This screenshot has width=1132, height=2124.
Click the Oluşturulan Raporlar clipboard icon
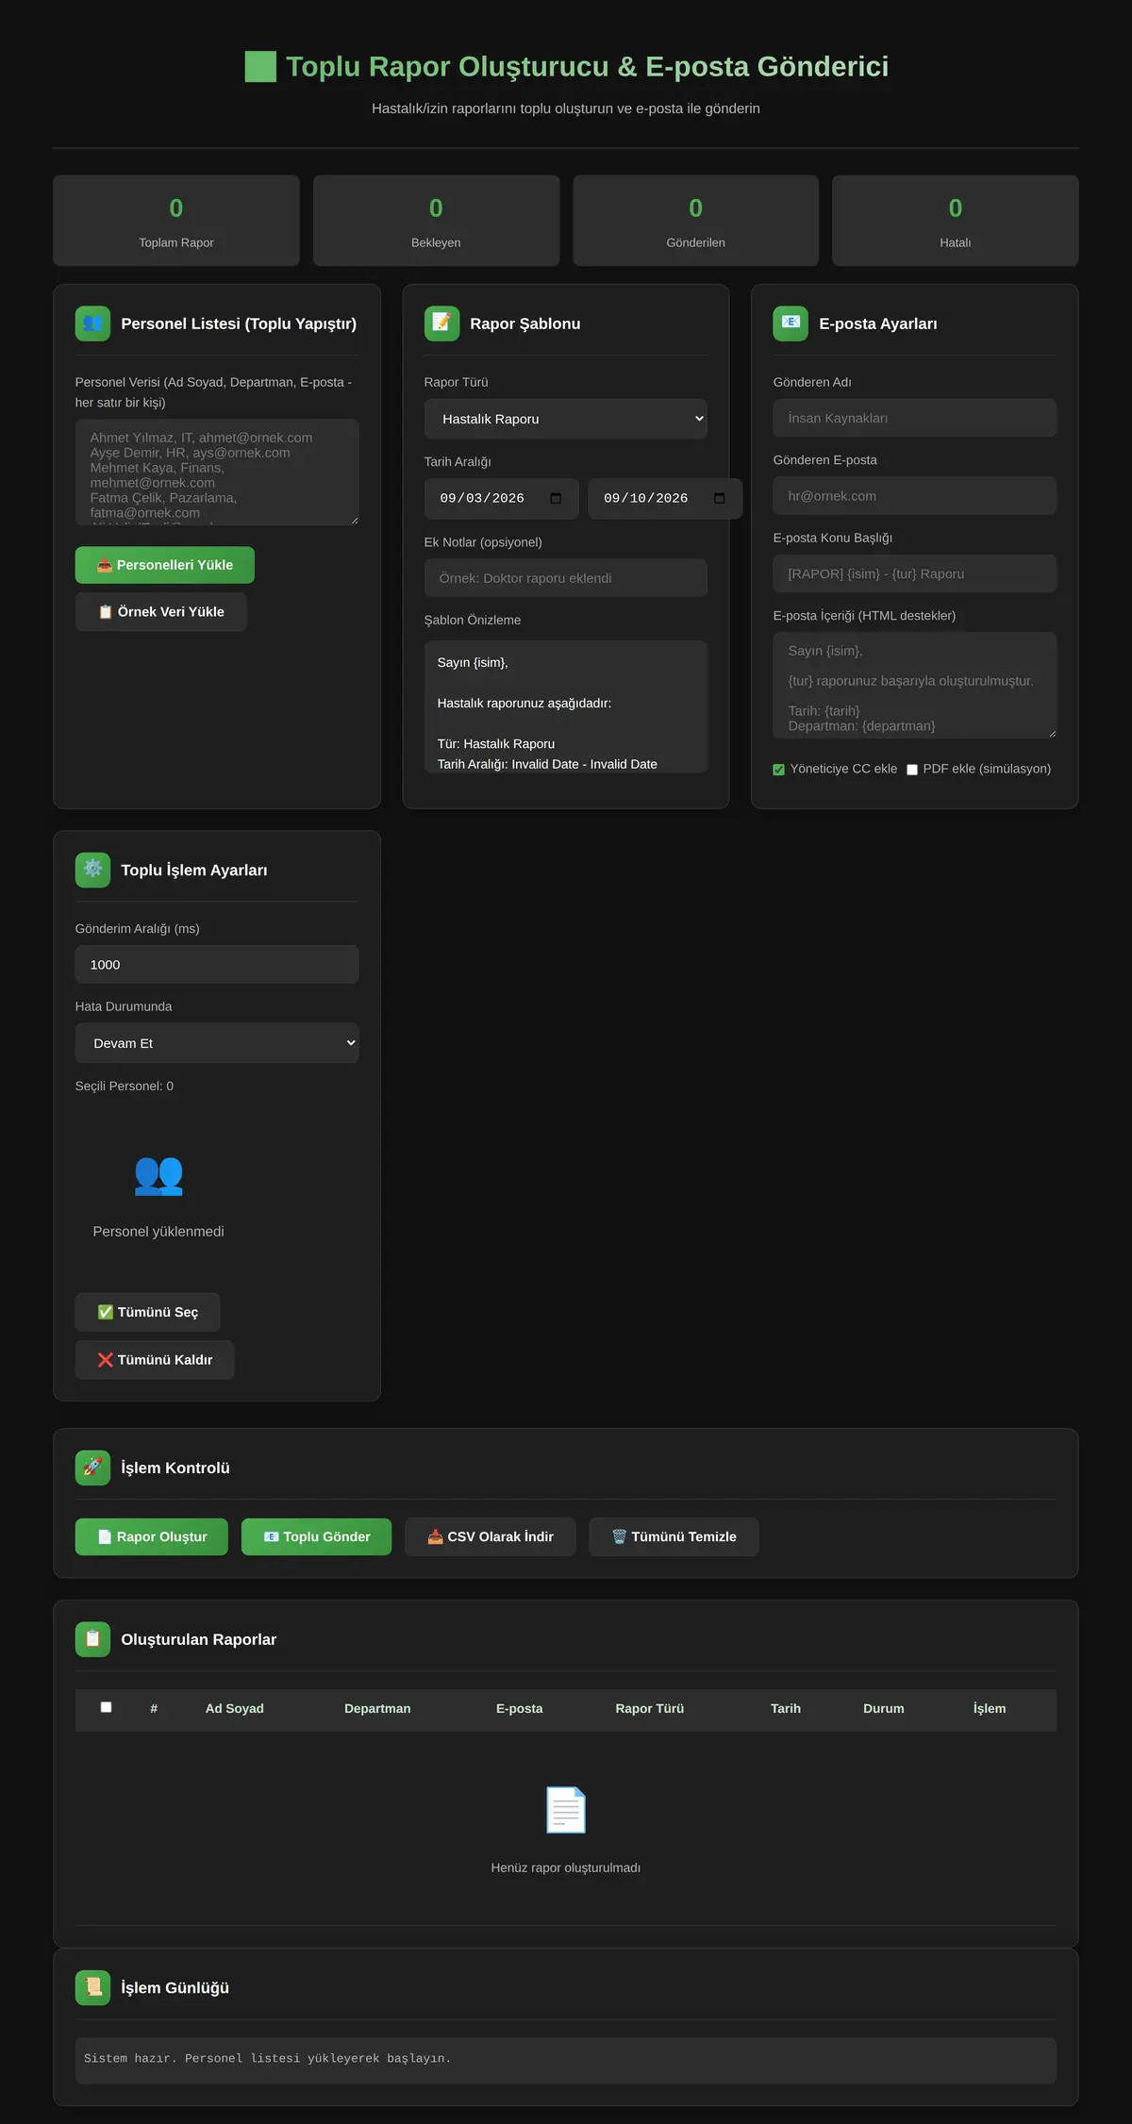pos(92,1639)
